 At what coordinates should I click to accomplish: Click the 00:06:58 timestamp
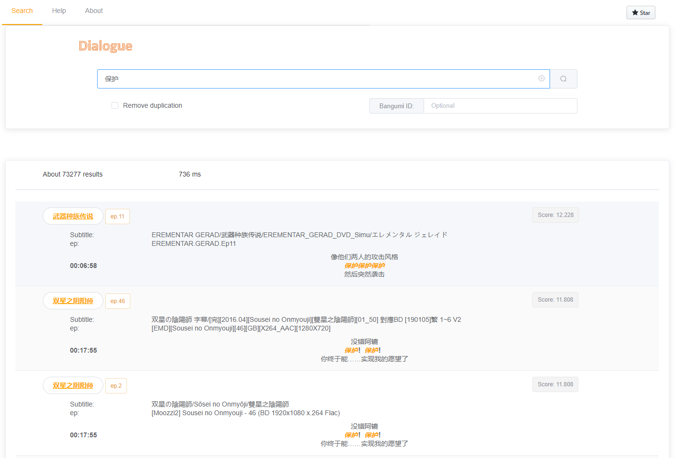[83, 266]
